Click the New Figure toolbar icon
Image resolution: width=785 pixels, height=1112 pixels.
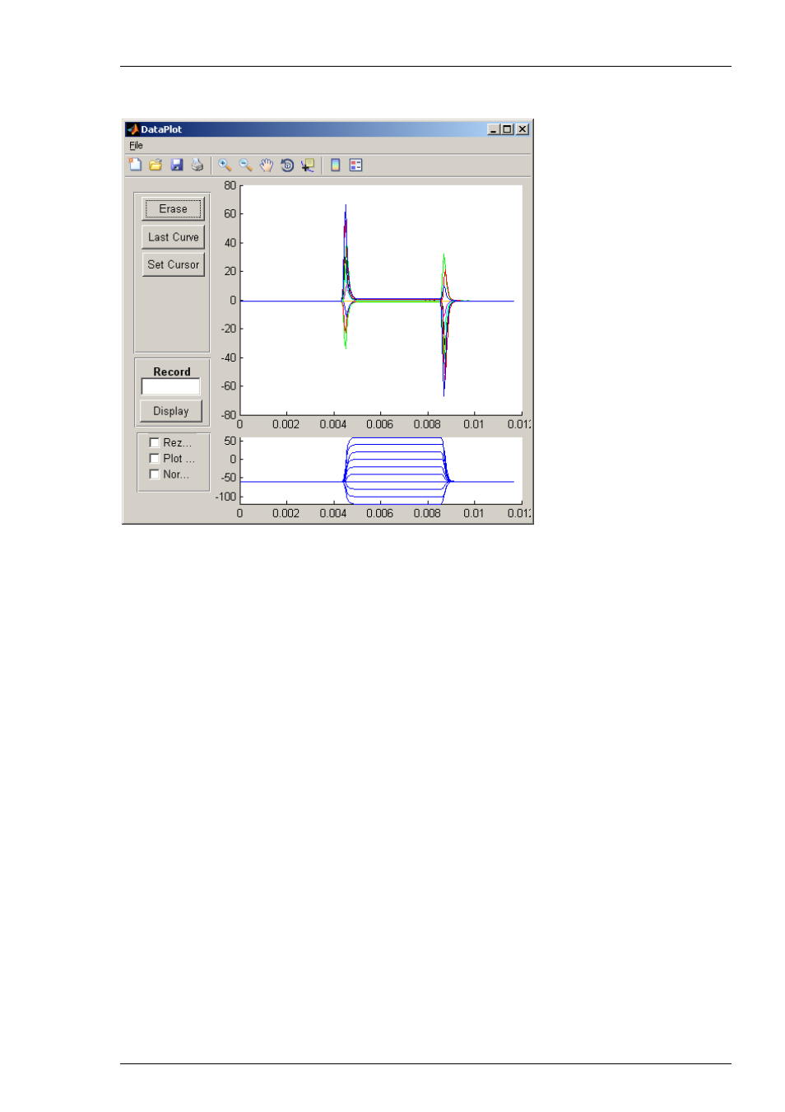[135, 165]
